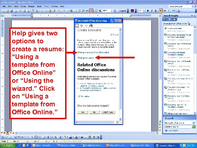This screenshot has height=148, width=197.
Task: Create a new blank document
Action: [3, 11]
